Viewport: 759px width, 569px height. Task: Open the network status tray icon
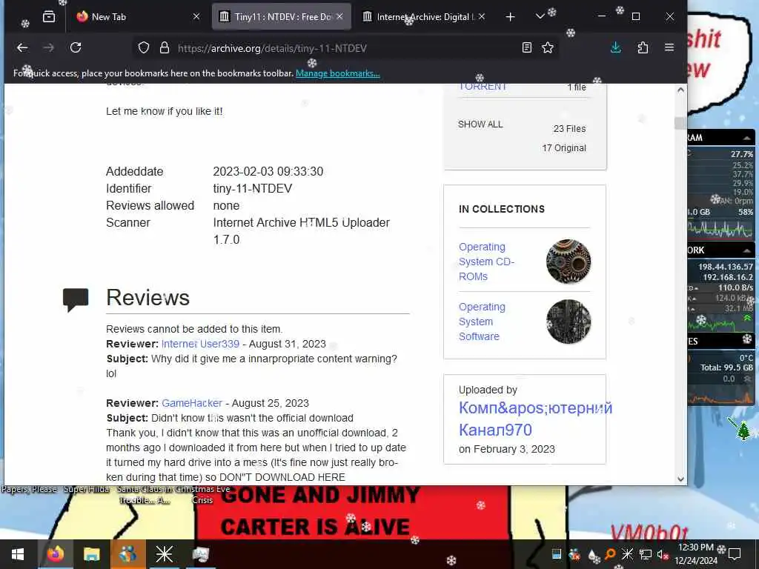(x=645, y=554)
